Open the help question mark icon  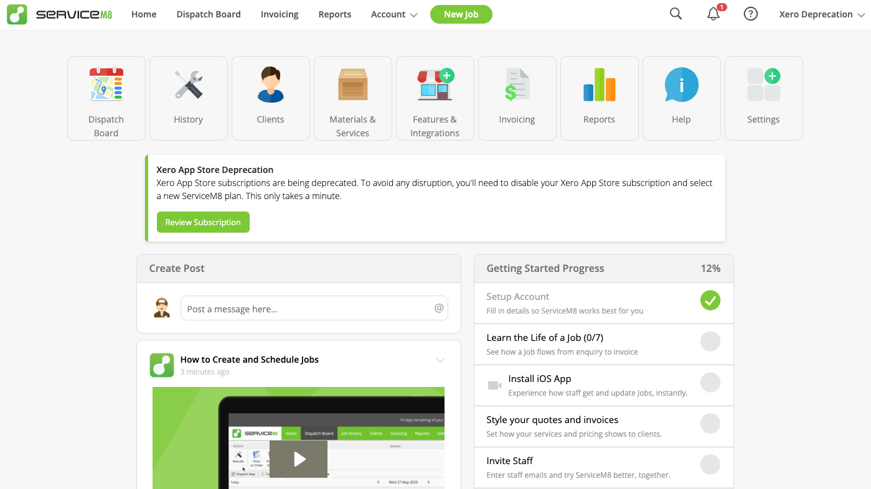751,14
